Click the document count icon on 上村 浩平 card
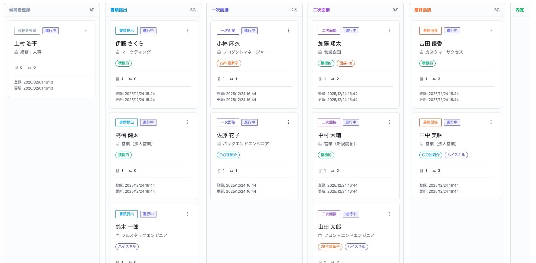The width and height of the screenshot is (536, 263). pyautogui.click(x=16, y=68)
